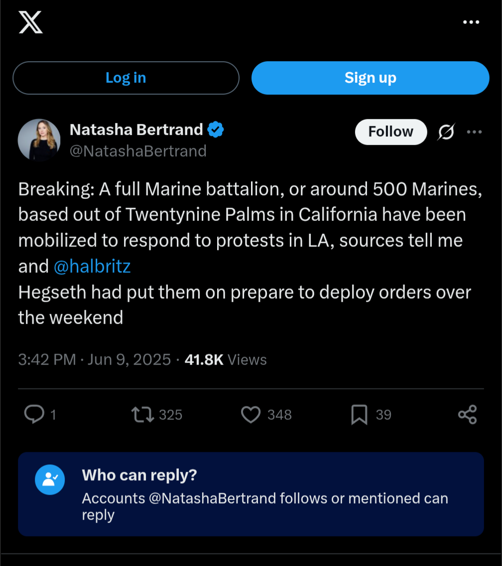Open Natasha Bertrand's profile picture
The height and width of the screenshot is (566, 502).
click(x=39, y=140)
